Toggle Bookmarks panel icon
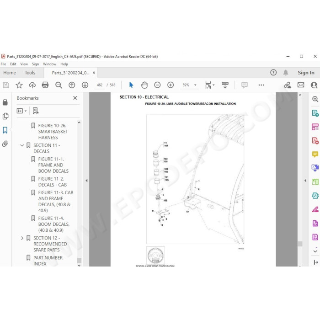Viewport: 320px width, 320px height. pyautogui.click(x=5, y=130)
